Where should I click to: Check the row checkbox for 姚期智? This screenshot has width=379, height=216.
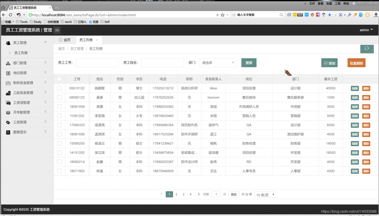[x=59, y=88]
